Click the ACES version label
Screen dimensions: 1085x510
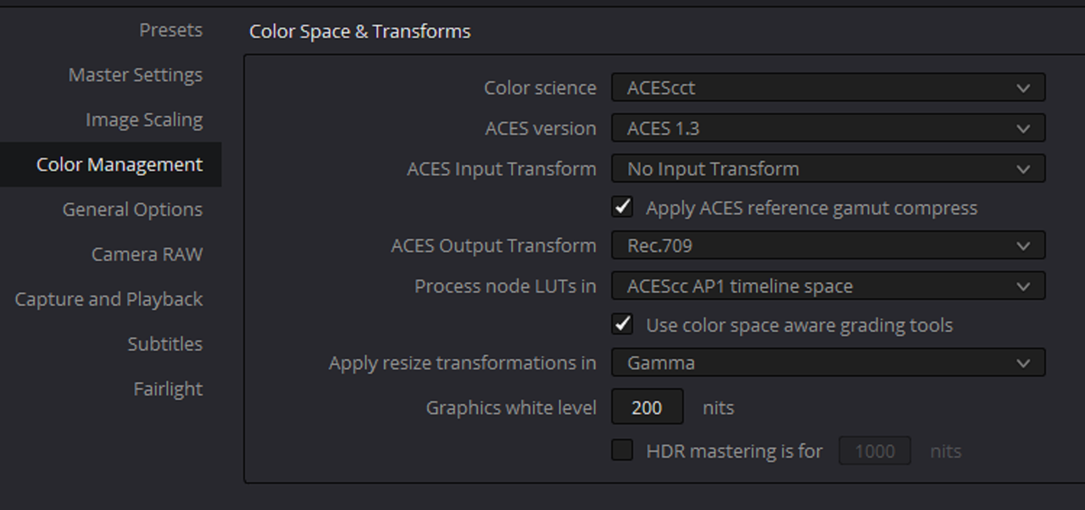coord(541,128)
